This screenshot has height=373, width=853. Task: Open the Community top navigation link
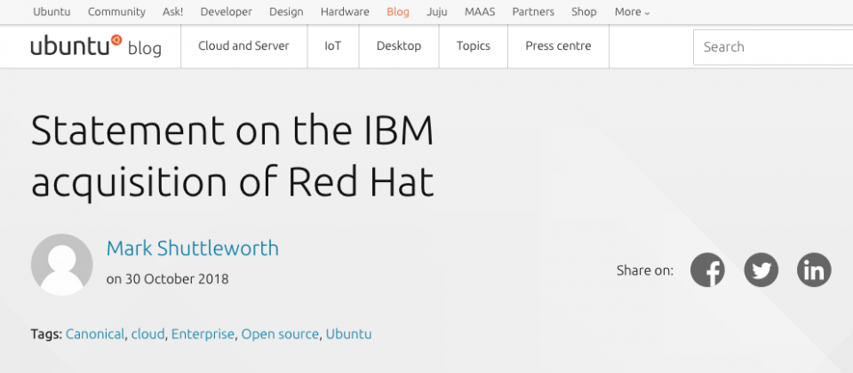[x=116, y=12]
